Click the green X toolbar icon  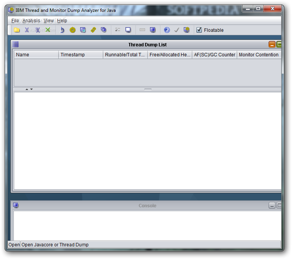48,30
